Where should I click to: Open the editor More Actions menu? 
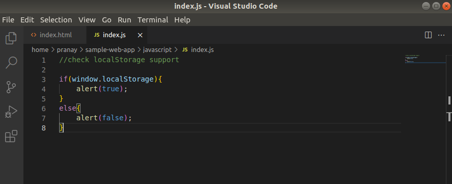tap(441, 35)
